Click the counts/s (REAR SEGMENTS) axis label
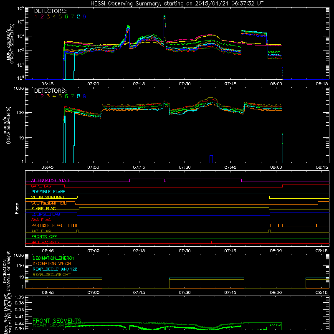The image size is (334, 334). (6, 125)
